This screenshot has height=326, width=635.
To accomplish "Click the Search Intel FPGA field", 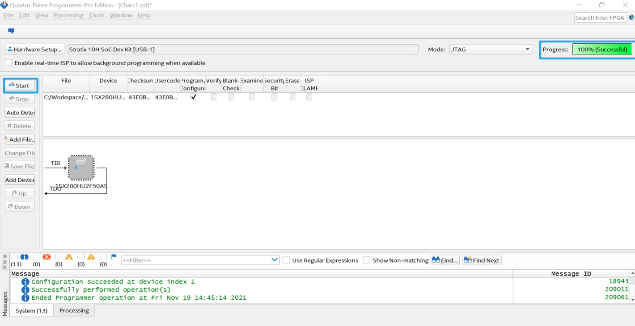I will click(x=600, y=17).
